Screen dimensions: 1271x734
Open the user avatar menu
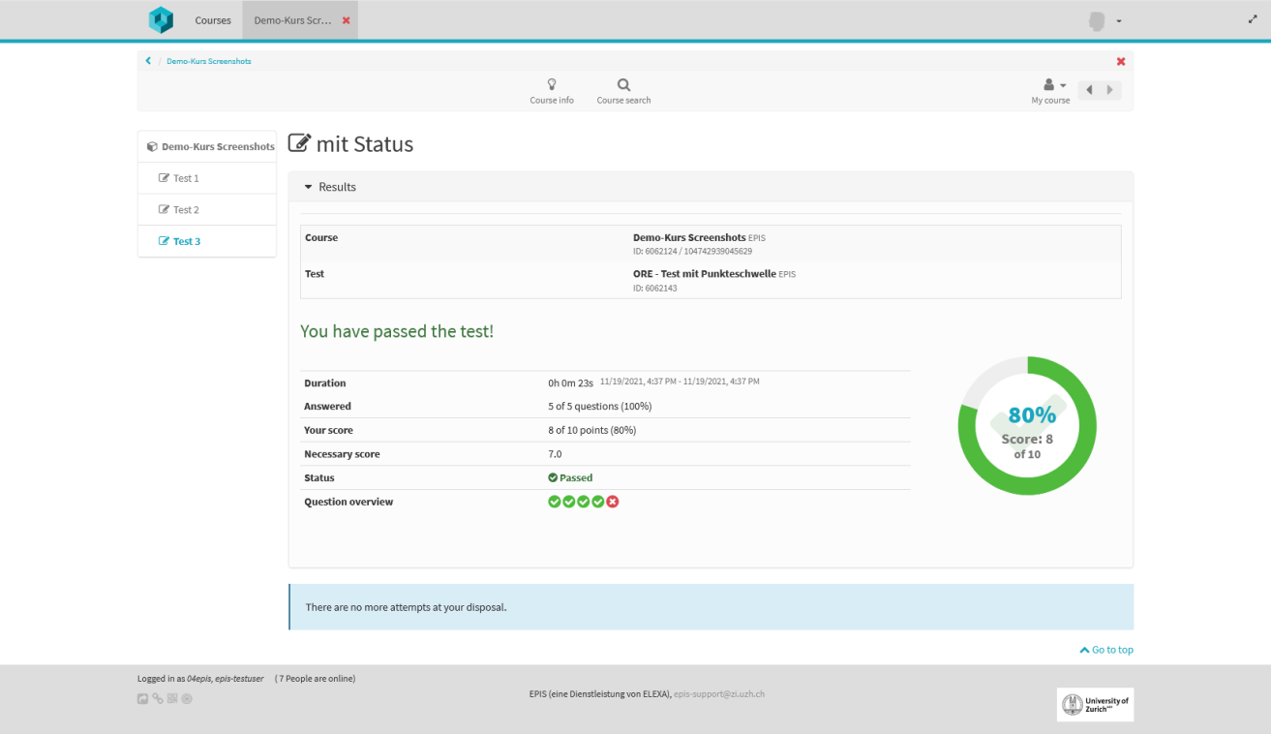point(1105,20)
